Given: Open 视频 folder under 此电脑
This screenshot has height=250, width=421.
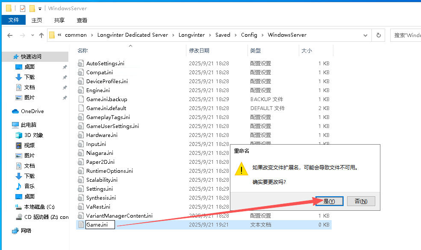Looking at the screenshot, I should 29,145.
